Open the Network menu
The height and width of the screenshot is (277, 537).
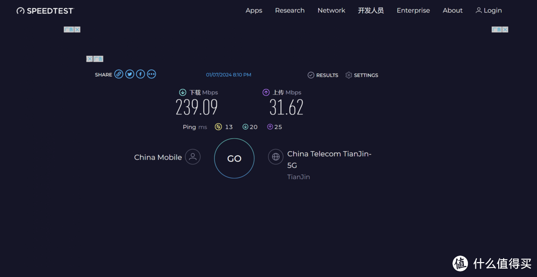pos(331,10)
